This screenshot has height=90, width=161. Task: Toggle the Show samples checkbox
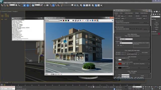(141, 52)
